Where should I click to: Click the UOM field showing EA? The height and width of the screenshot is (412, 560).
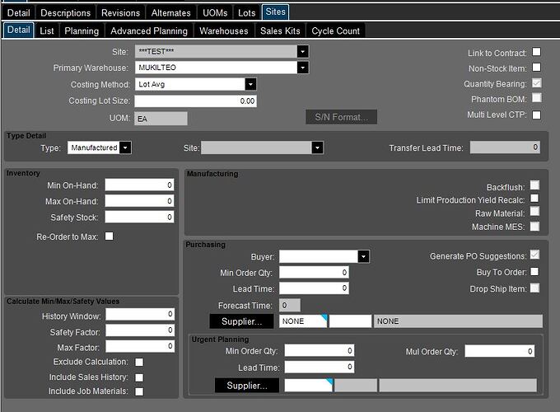(x=161, y=119)
